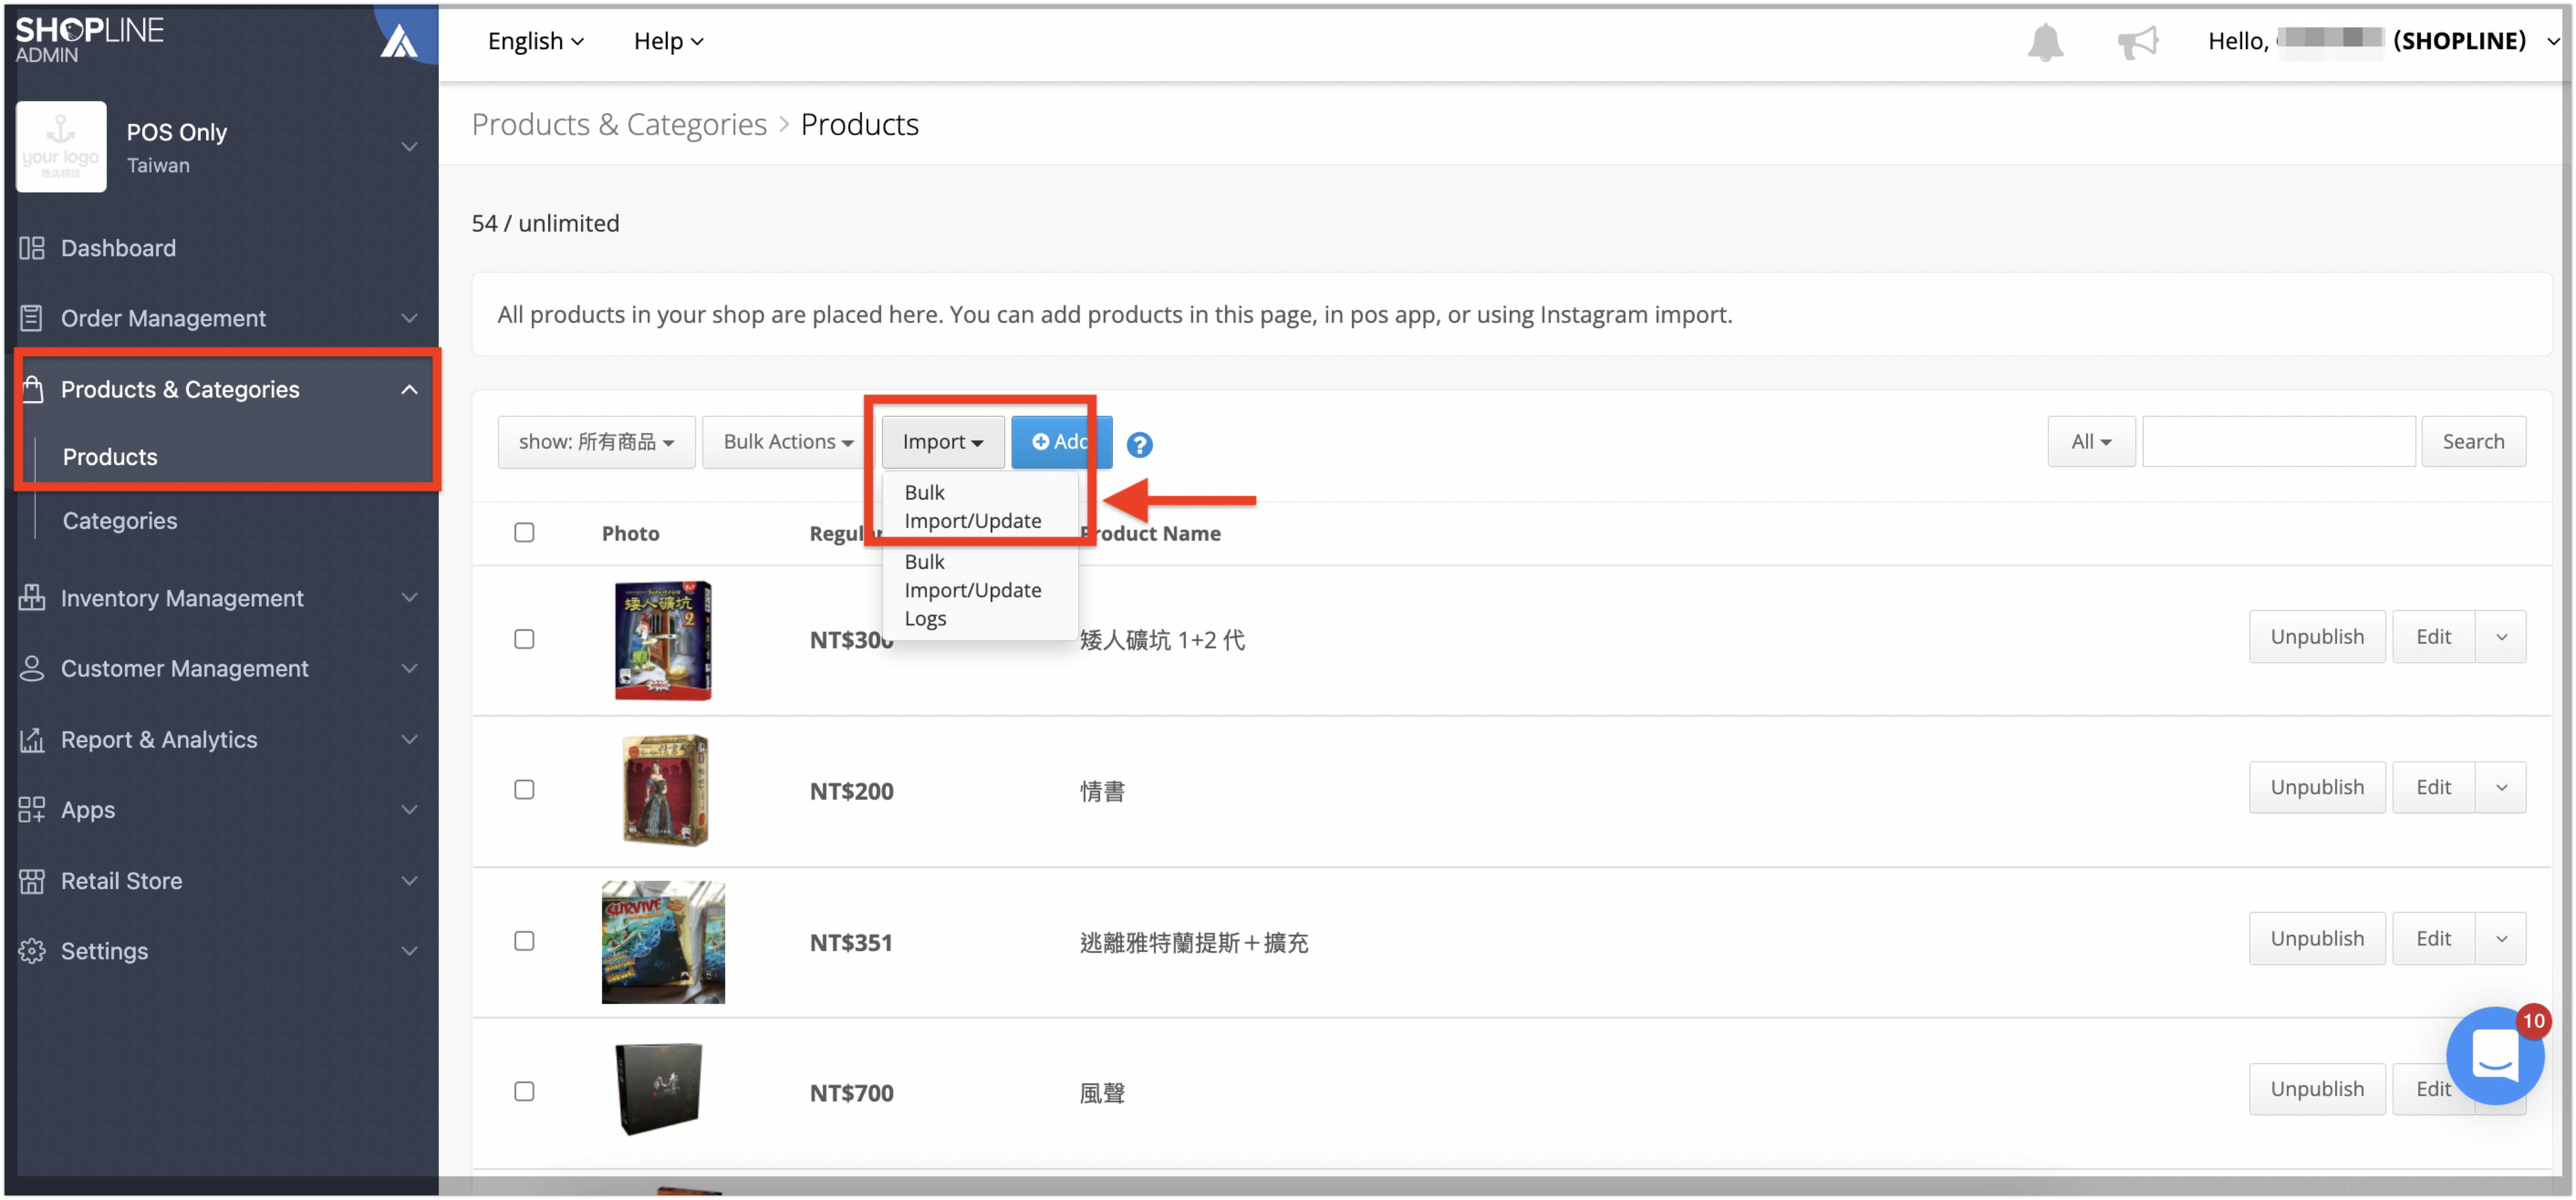
Task: Click the 風聲 black box product thumbnail
Action: (x=659, y=1089)
